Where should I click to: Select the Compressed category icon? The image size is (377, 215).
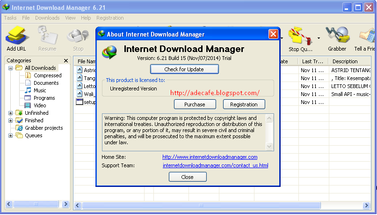[28, 75]
